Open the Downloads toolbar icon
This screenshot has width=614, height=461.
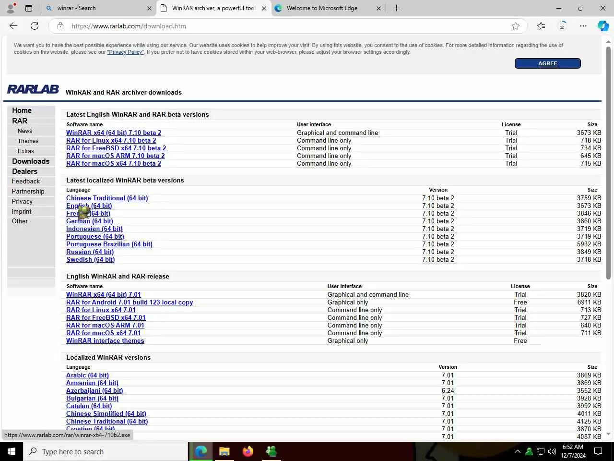coord(562,26)
